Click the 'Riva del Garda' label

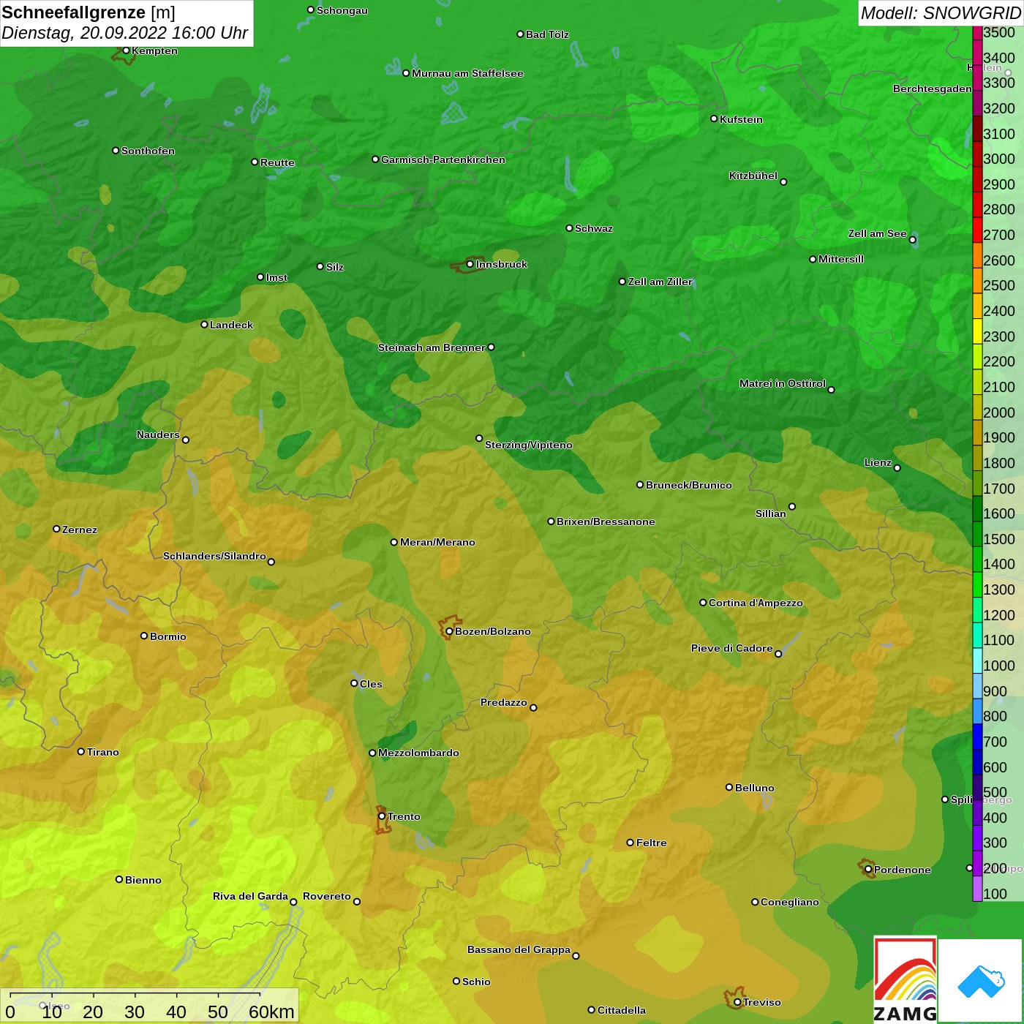pyautogui.click(x=250, y=896)
